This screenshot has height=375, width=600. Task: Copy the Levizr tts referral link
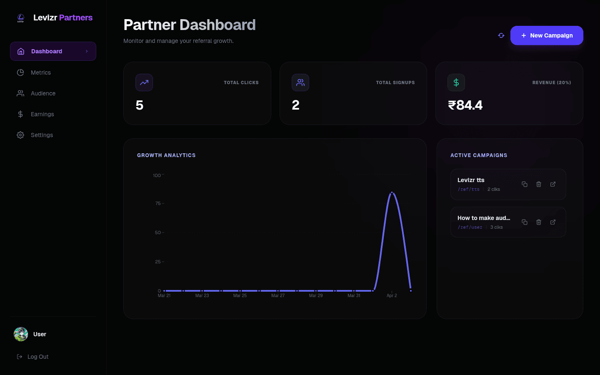click(525, 184)
